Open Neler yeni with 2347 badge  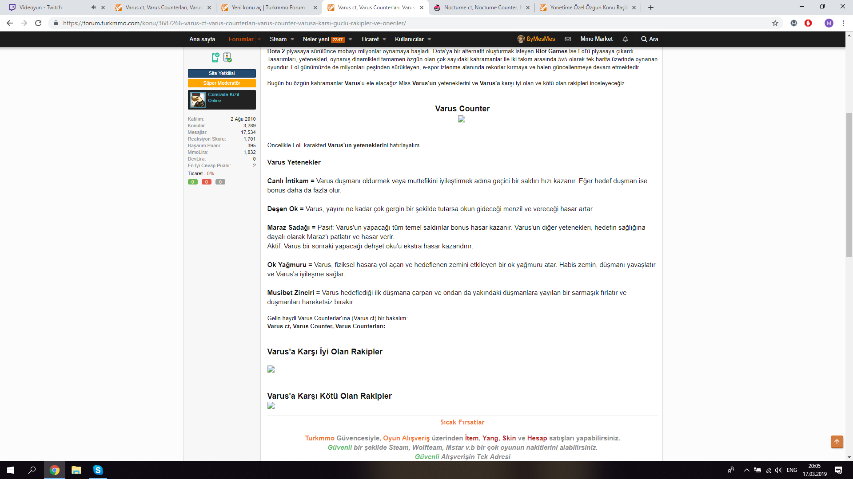(x=323, y=39)
